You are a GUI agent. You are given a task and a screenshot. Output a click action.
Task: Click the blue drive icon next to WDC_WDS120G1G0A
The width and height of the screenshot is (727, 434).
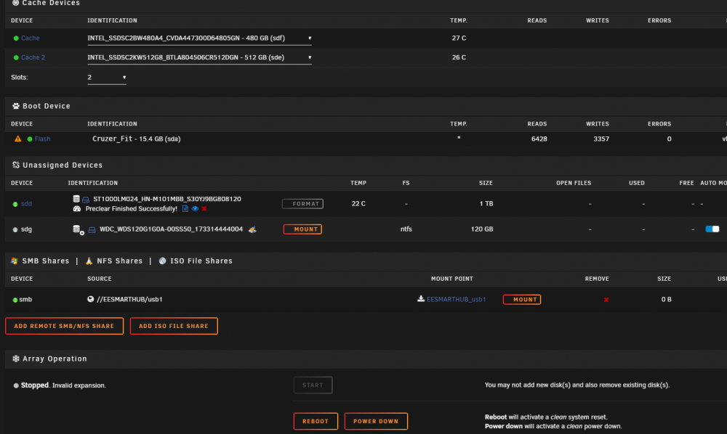(x=92, y=229)
